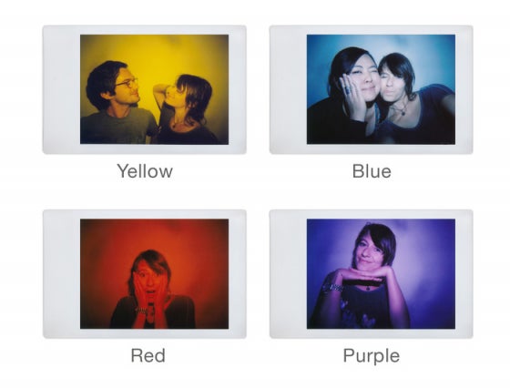Click the white left border of yellow photo frame
The width and height of the screenshot is (510, 388).
coord(62,89)
